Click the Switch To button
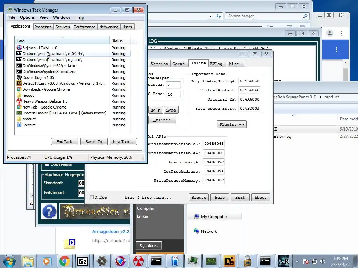This screenshot has height=268, width=358. (94, 142)
